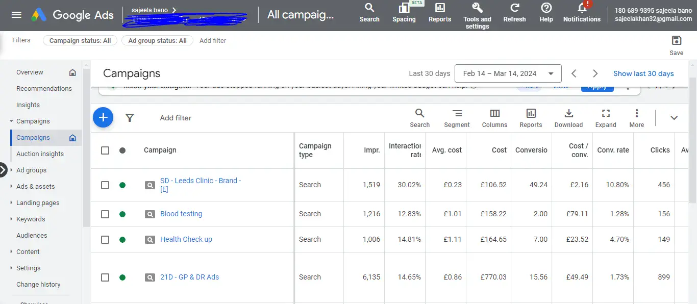697x304 pixels.
Task: Open Health Check up campaign link
Action: tap(186, 240)
